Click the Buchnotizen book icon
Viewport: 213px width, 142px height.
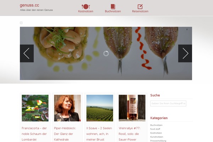113,6
